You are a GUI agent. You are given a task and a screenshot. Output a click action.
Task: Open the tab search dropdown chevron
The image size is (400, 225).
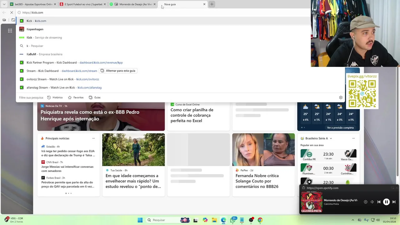[4, 4]
